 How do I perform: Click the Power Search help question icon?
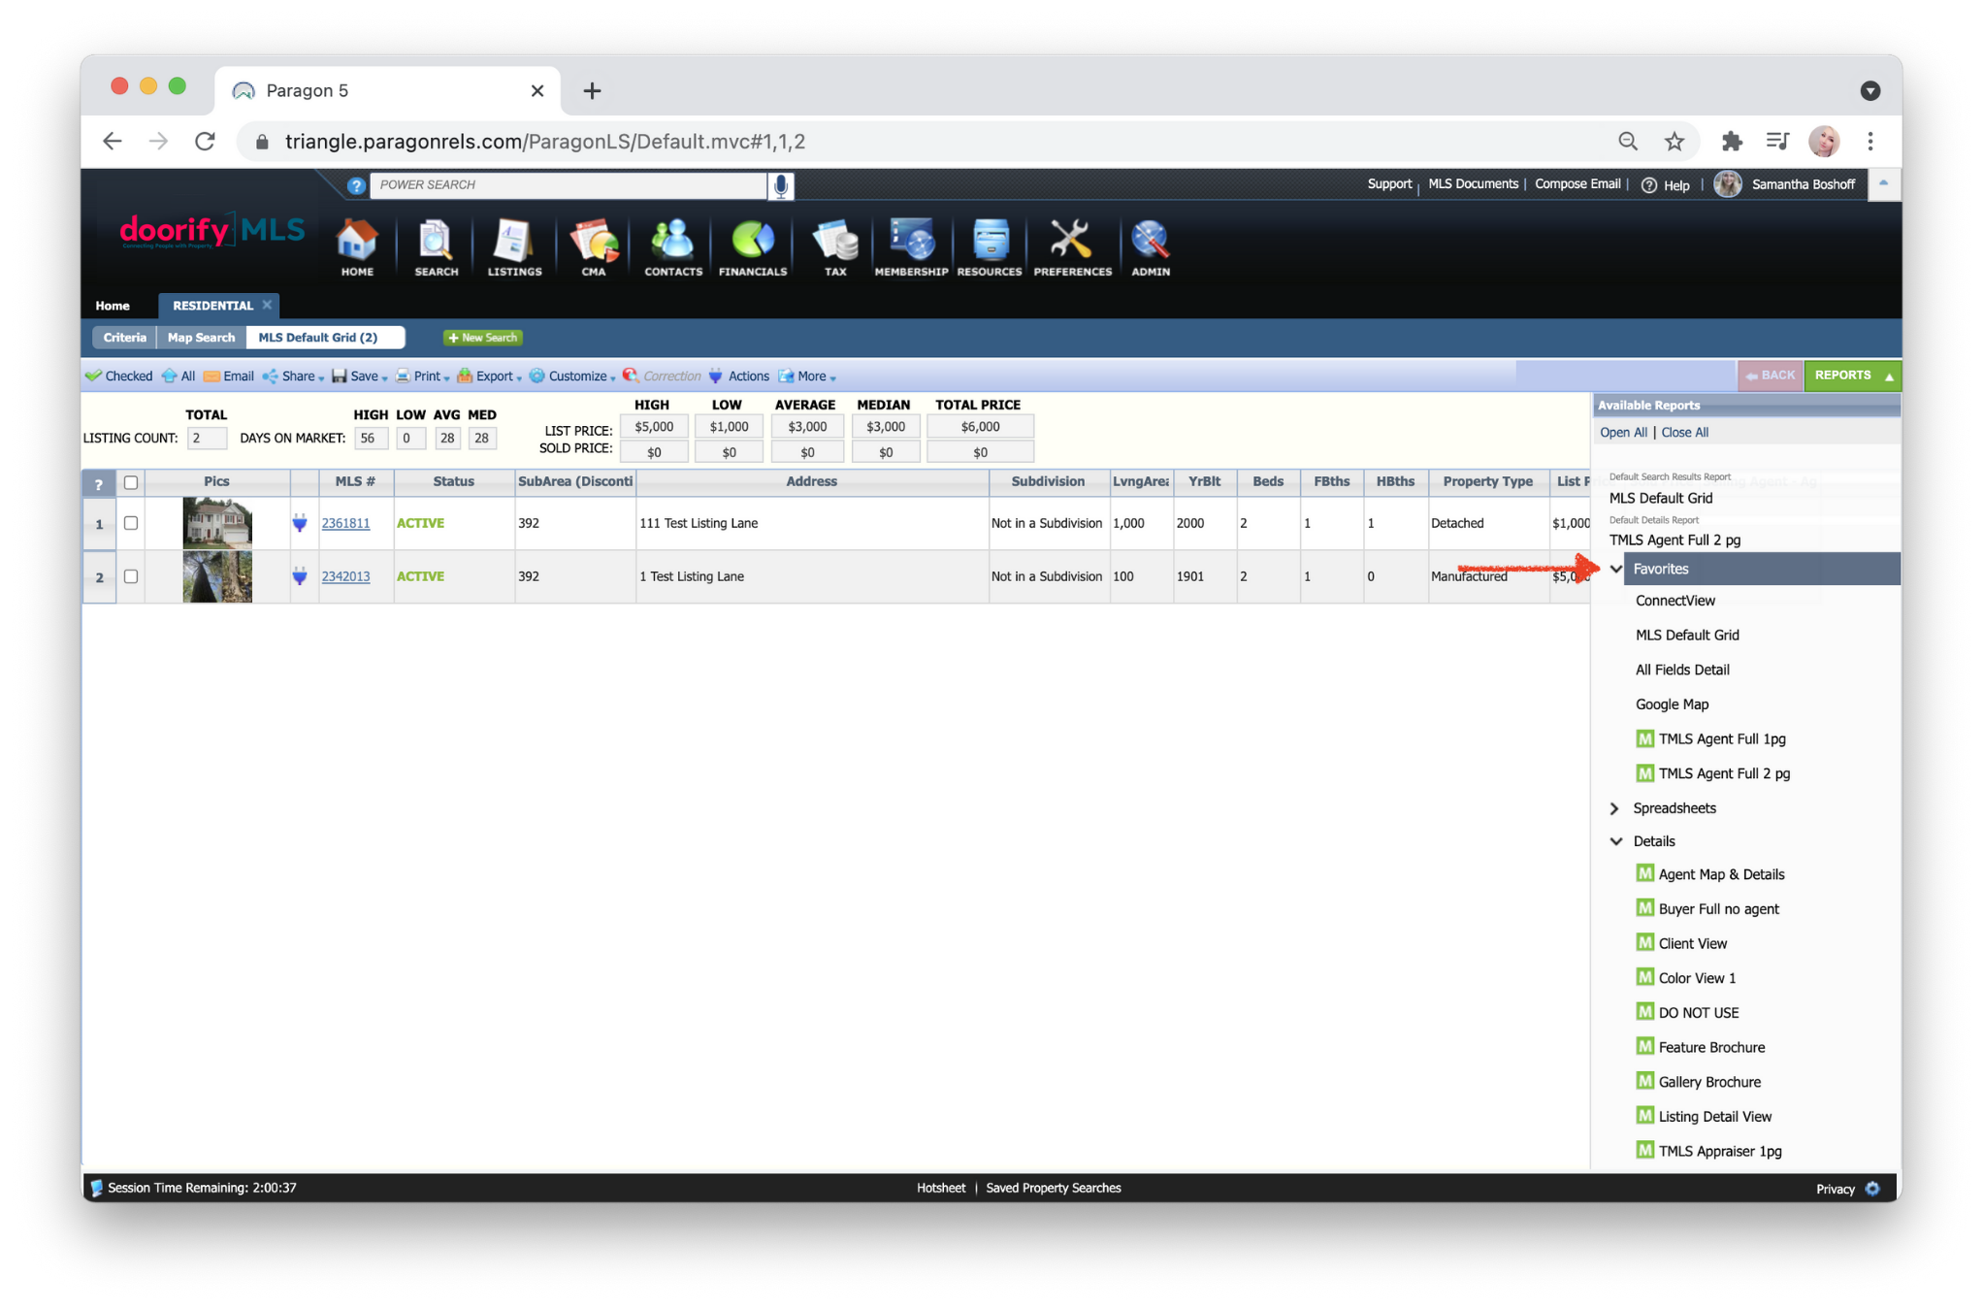click(356, 185)
